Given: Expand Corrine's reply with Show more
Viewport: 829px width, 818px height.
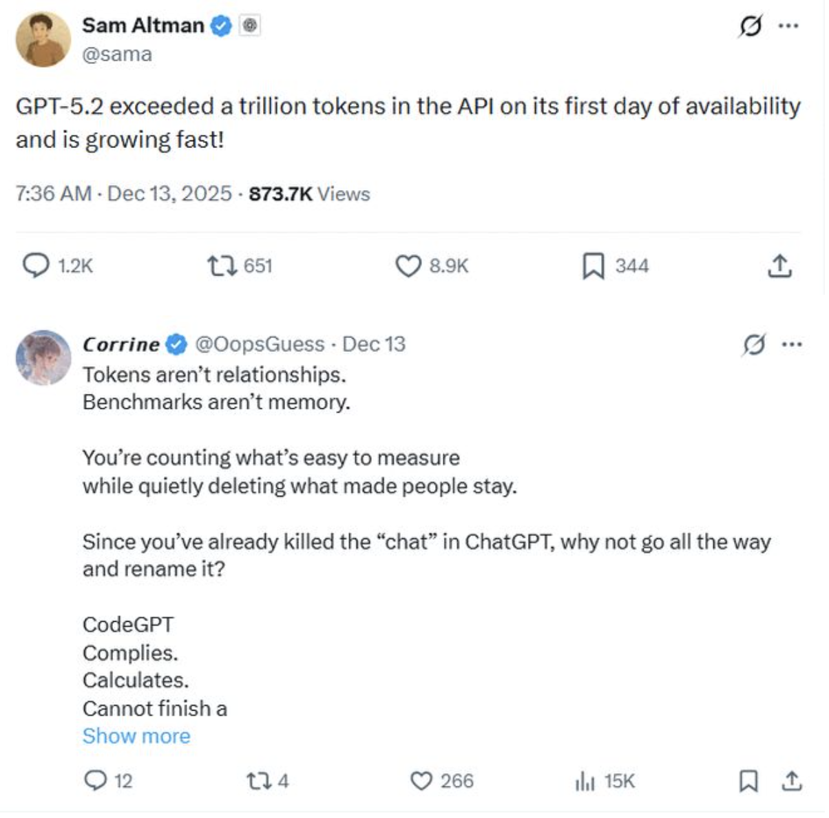Looking at the screenshot, I should [136, 735].
